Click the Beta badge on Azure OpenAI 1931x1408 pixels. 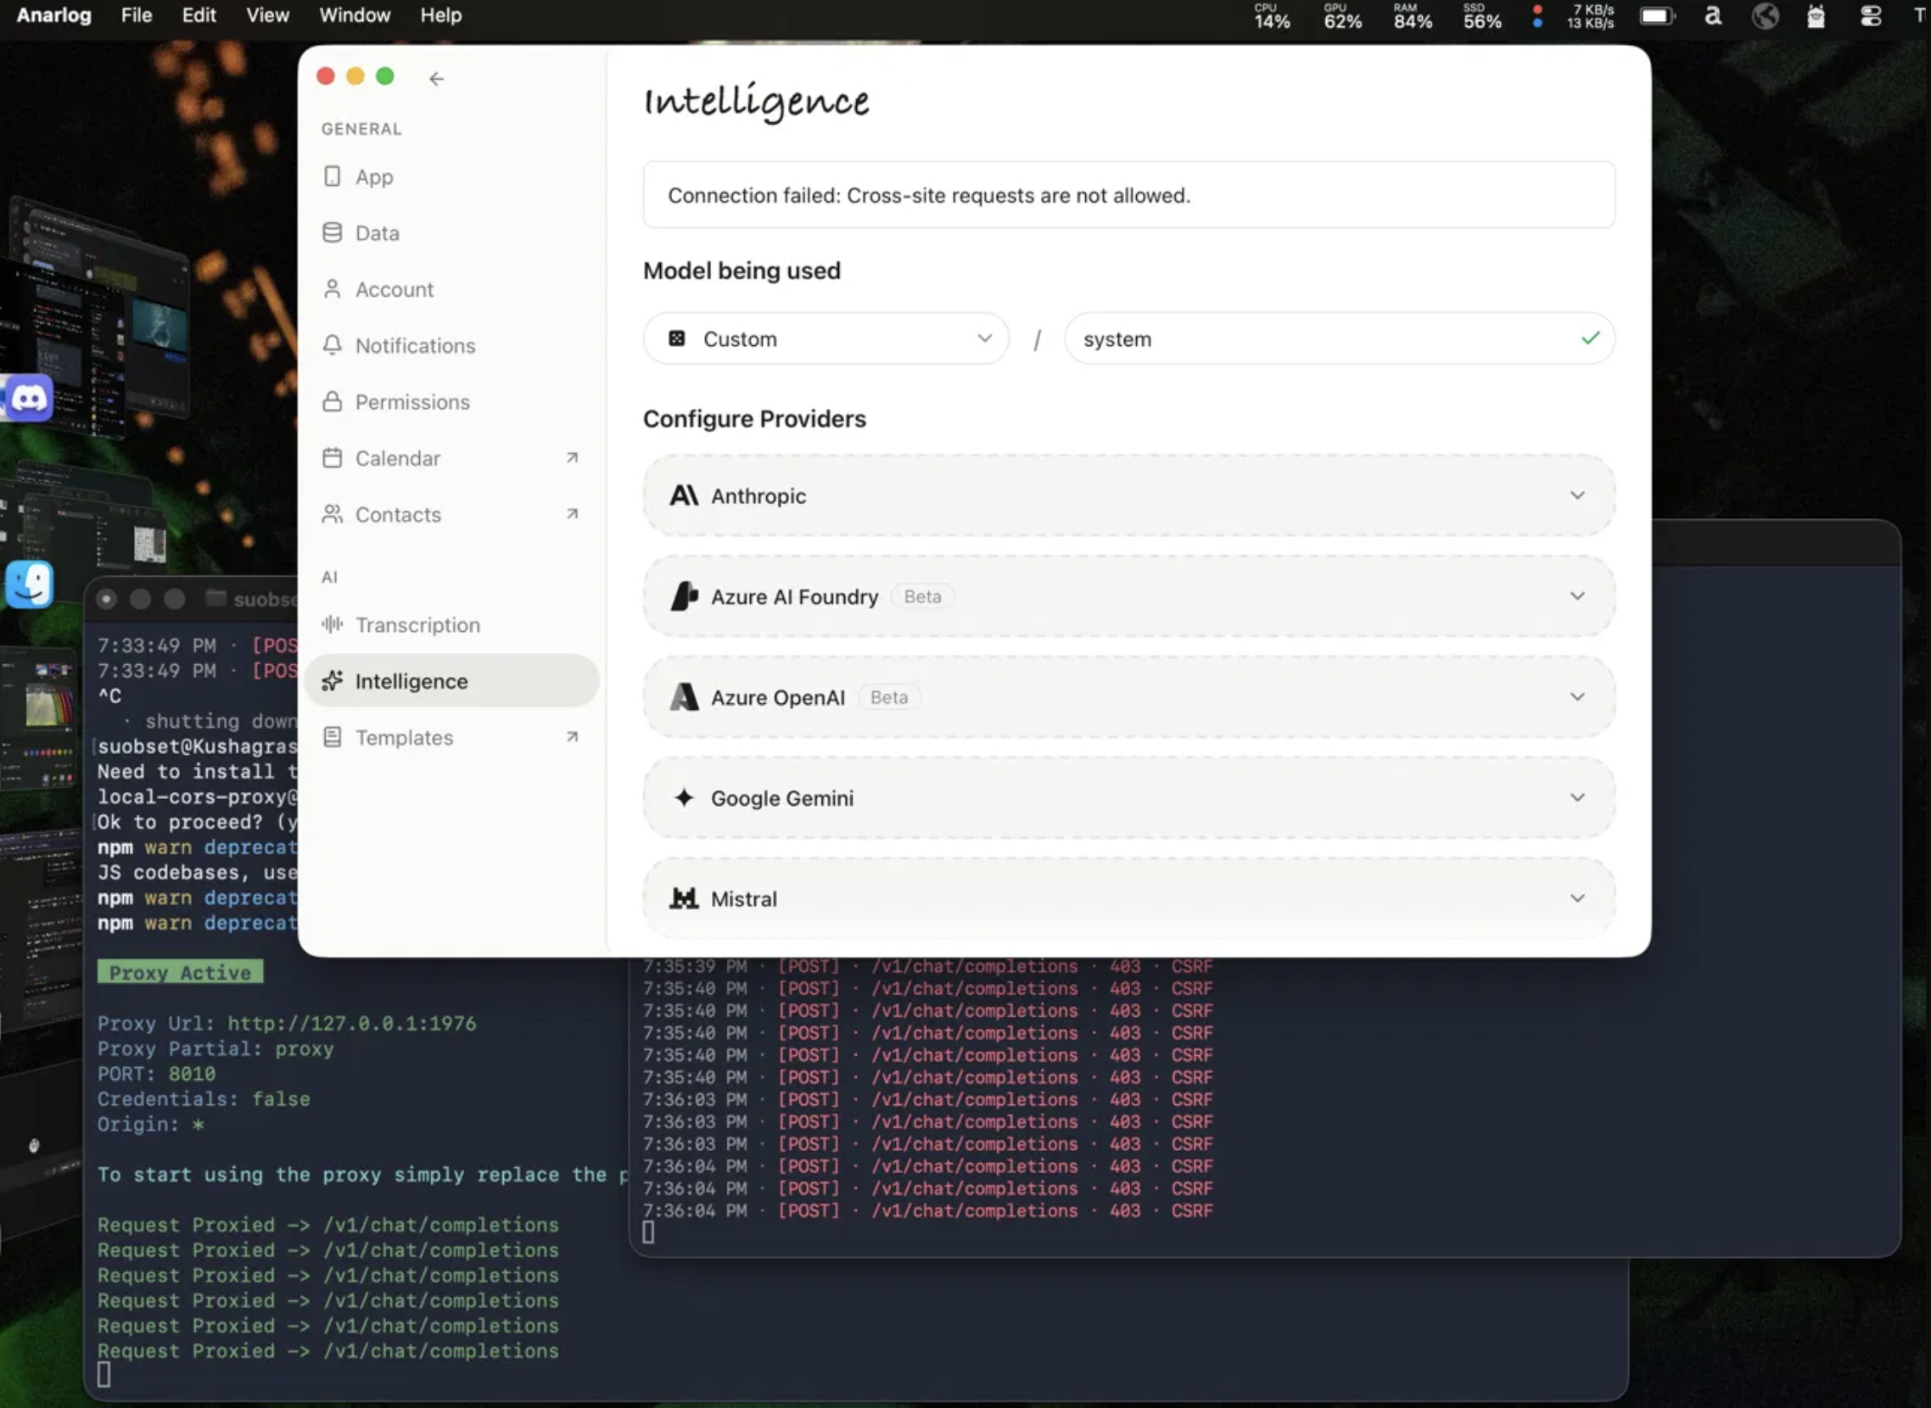click(x=889, y=697)
